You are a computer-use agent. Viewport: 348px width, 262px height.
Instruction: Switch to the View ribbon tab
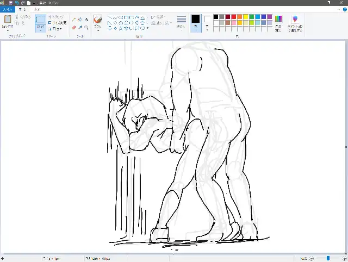tap(37, 9)
